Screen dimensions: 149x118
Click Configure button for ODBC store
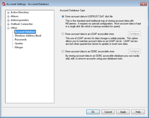[x=134, y=51]
